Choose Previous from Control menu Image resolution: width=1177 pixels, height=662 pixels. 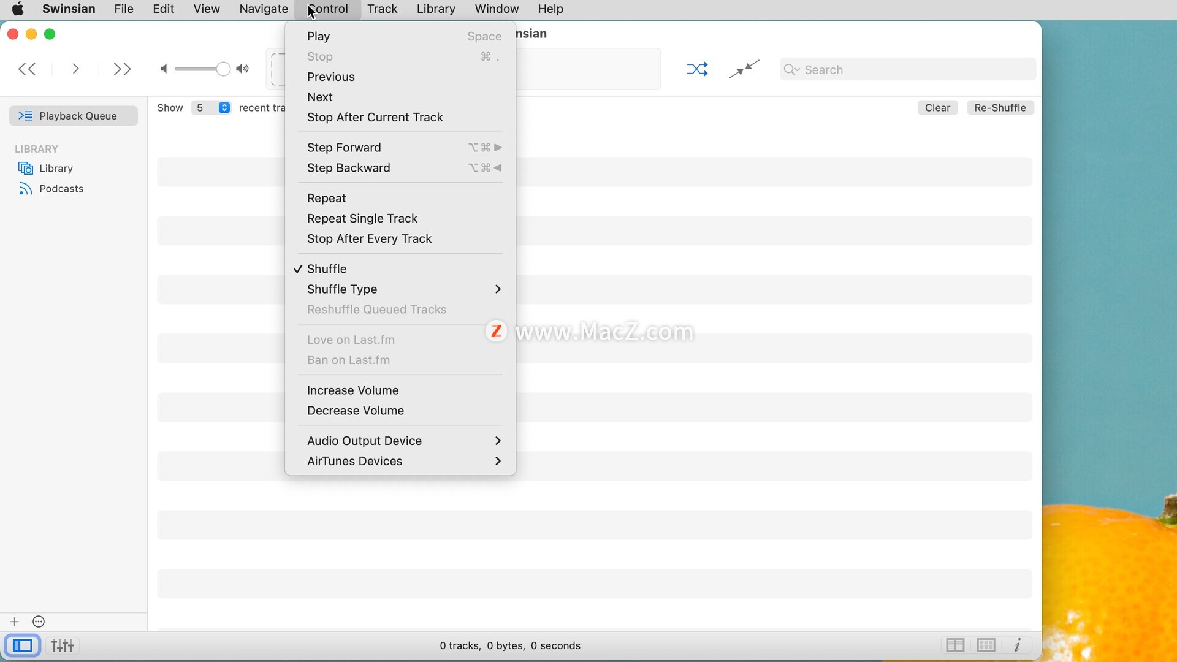pyautogui.click(x=400, y=77)
